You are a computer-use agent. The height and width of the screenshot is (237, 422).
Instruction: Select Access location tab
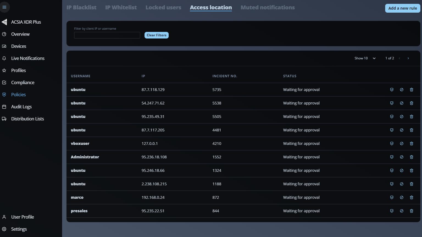[211, 7]
